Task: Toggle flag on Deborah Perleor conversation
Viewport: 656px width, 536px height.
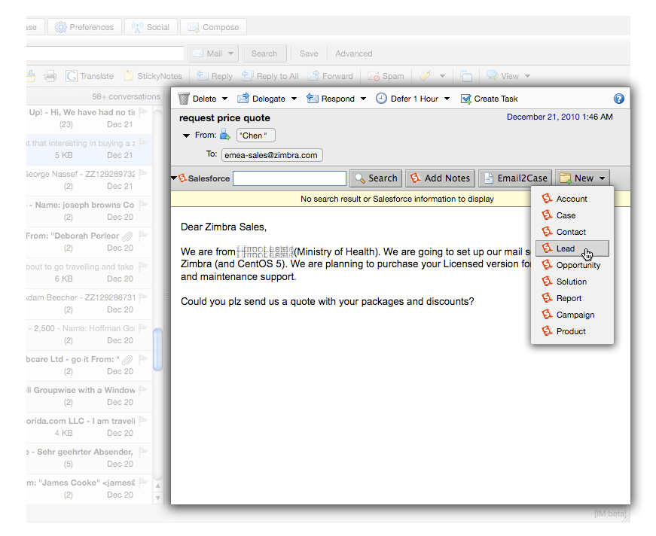Action: pyautogui.click(x=143, y=236)
